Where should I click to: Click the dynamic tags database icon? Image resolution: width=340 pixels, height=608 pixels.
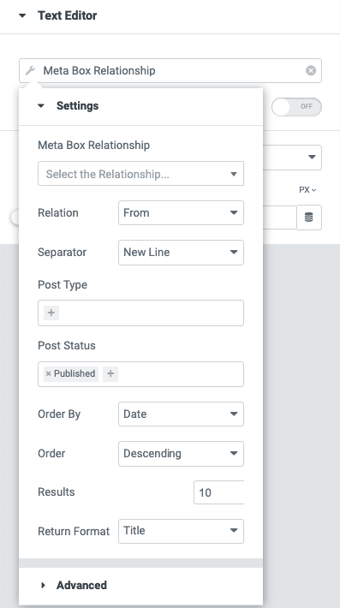(309, 218)
